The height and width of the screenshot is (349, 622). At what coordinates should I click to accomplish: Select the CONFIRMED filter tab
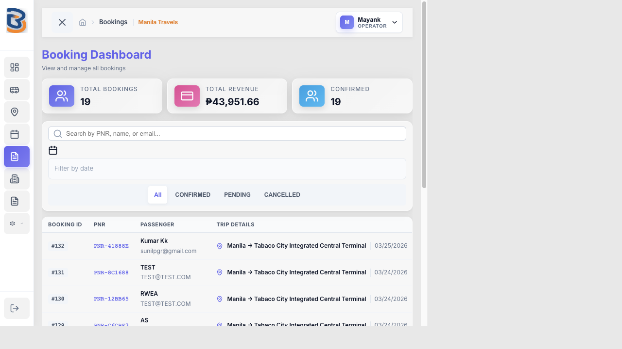click(193, 195)
